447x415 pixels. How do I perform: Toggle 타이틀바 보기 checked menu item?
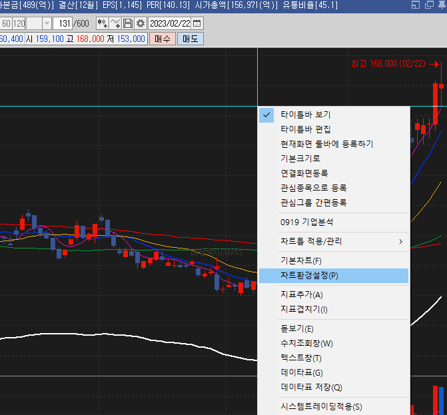(x=334, y=115)
